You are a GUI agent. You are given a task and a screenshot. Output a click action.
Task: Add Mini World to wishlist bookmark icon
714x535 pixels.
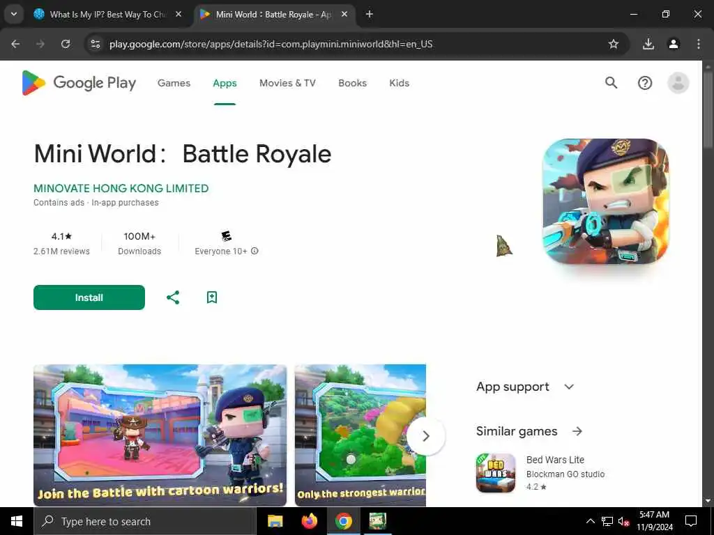tap(212, 297)
